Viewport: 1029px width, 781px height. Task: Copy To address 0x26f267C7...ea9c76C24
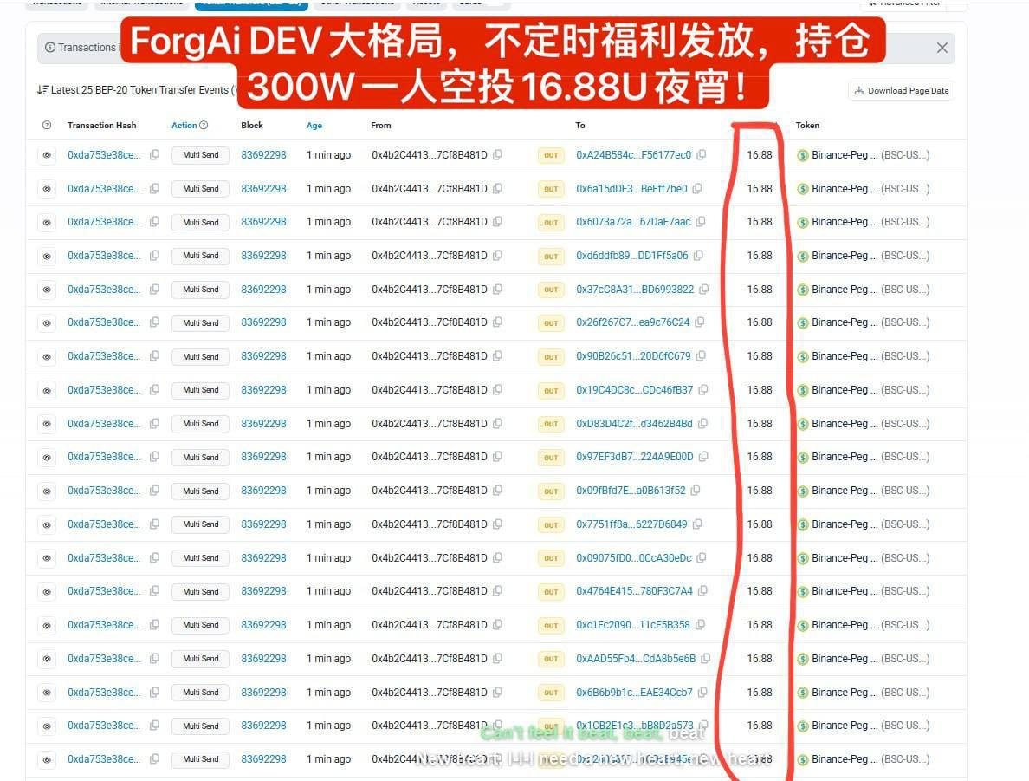pyautogui.click(x=700, y=322)
